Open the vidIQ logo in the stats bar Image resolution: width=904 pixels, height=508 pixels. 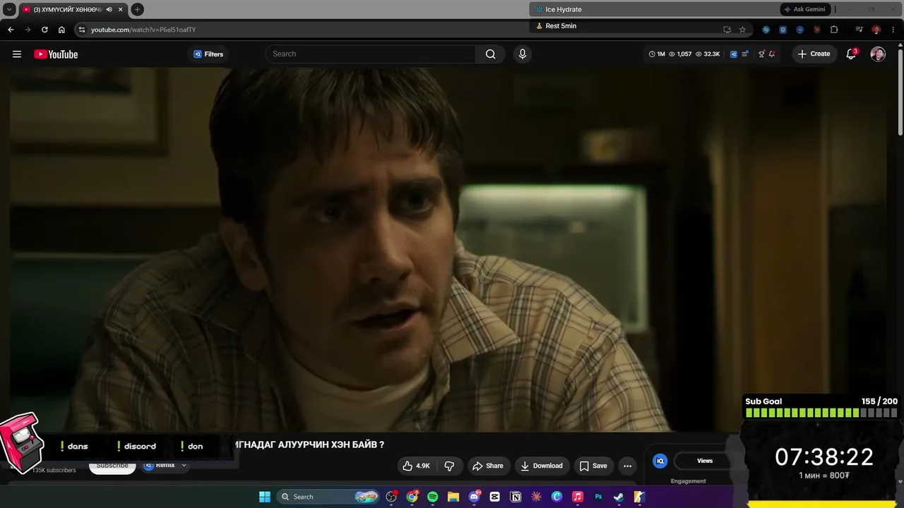pos(734,54)
